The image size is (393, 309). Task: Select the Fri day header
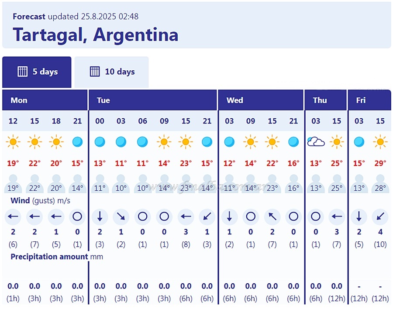click(361, 100)
